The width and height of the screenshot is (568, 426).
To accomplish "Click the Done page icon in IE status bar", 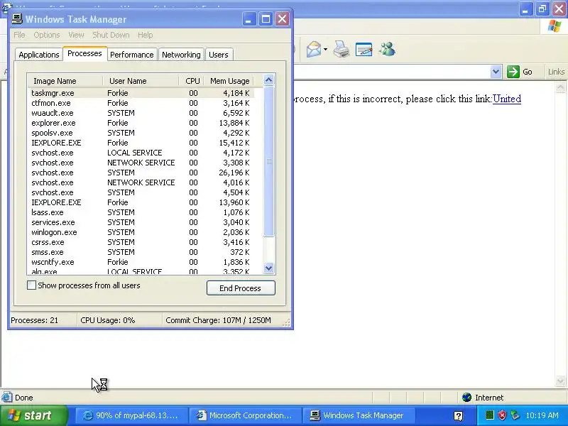I will coord(6,398).
